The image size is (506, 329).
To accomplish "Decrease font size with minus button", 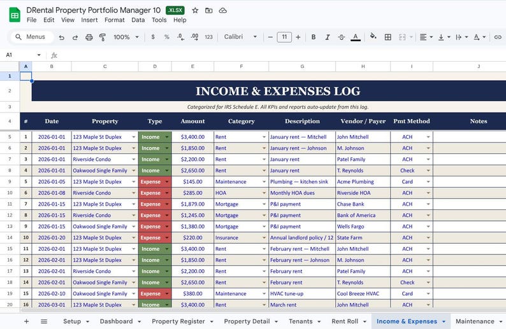I will 270,38.
